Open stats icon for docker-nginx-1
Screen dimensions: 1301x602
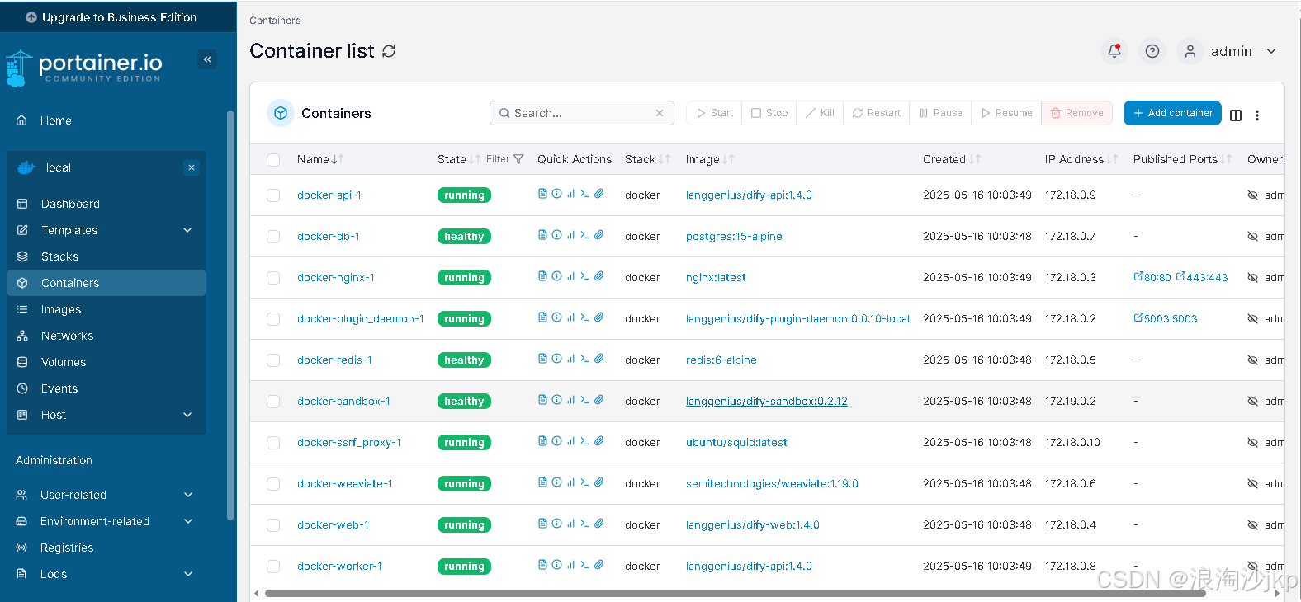click(x=570, y=276)
